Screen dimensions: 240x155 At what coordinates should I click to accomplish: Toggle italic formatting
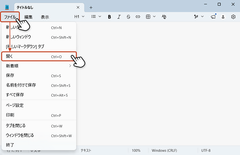click(x=119, y=17)
